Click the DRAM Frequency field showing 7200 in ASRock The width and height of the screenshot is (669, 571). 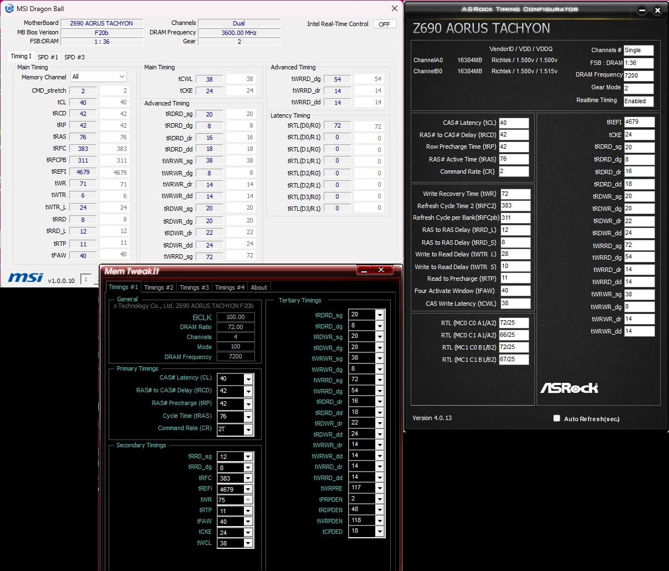(x=639, y=76)
